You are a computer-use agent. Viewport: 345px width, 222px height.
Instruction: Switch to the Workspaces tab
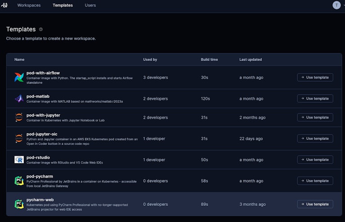(29, 5)
